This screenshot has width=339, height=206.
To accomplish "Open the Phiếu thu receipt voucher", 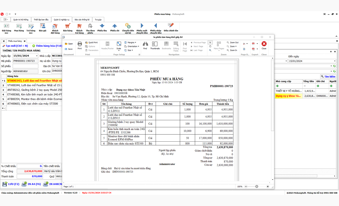I will click(x=102, y=28).
